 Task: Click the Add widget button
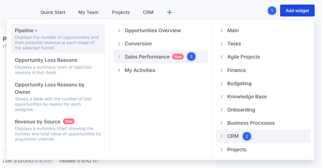(x=297, y=11)
